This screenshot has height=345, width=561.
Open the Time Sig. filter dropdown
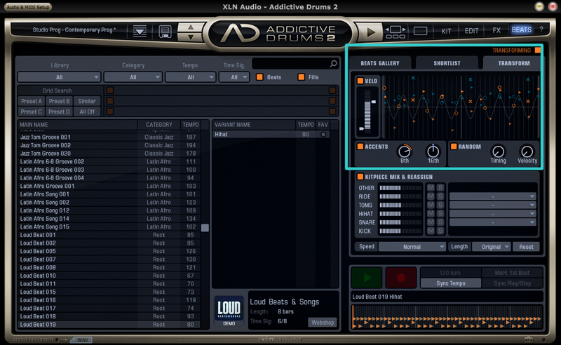[x=234, y=77]
